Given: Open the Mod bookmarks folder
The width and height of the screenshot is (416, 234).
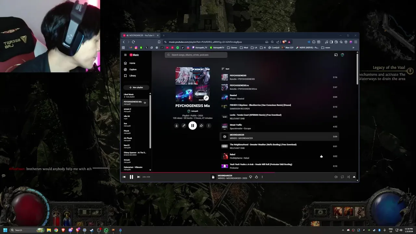Looking at the screenshot, I should click(x=244, y=47).
